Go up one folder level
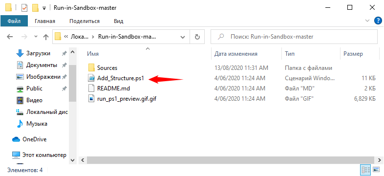This screenshot has width=384, height=176. click(46, 37)
